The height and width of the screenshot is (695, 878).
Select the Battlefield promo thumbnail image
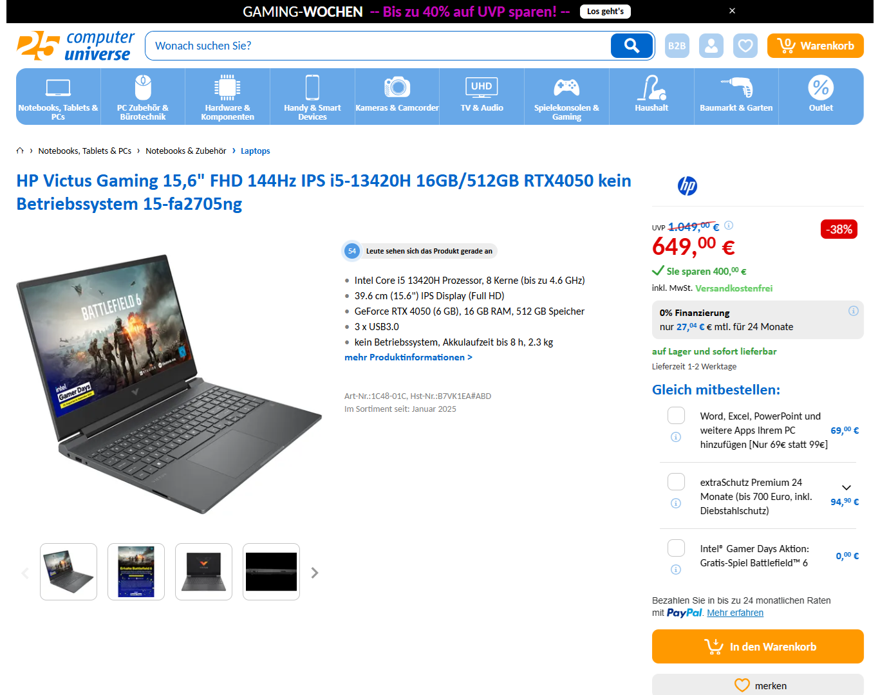136,571
